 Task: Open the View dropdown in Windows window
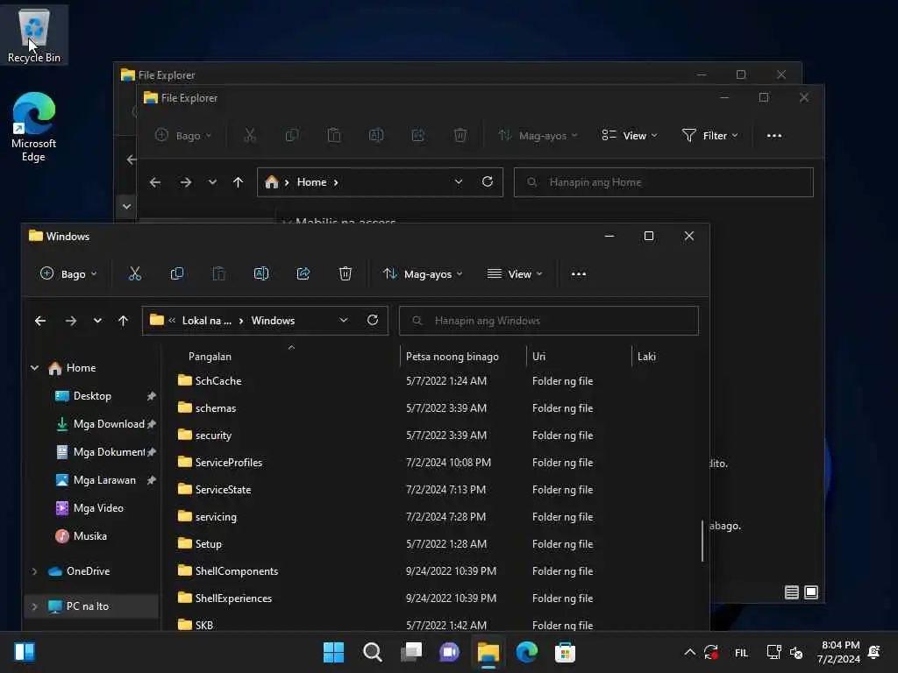[x=515, y=274]
